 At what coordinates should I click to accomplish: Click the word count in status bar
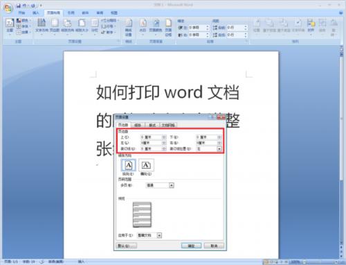[29, 262]
